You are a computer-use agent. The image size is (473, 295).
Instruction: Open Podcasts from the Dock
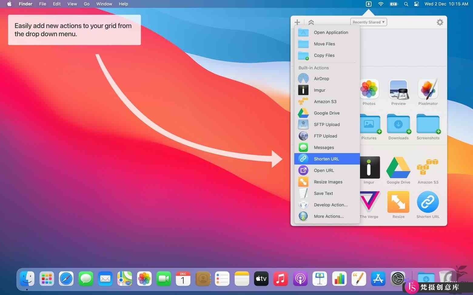pyautogui.click(x=300, y=279)
